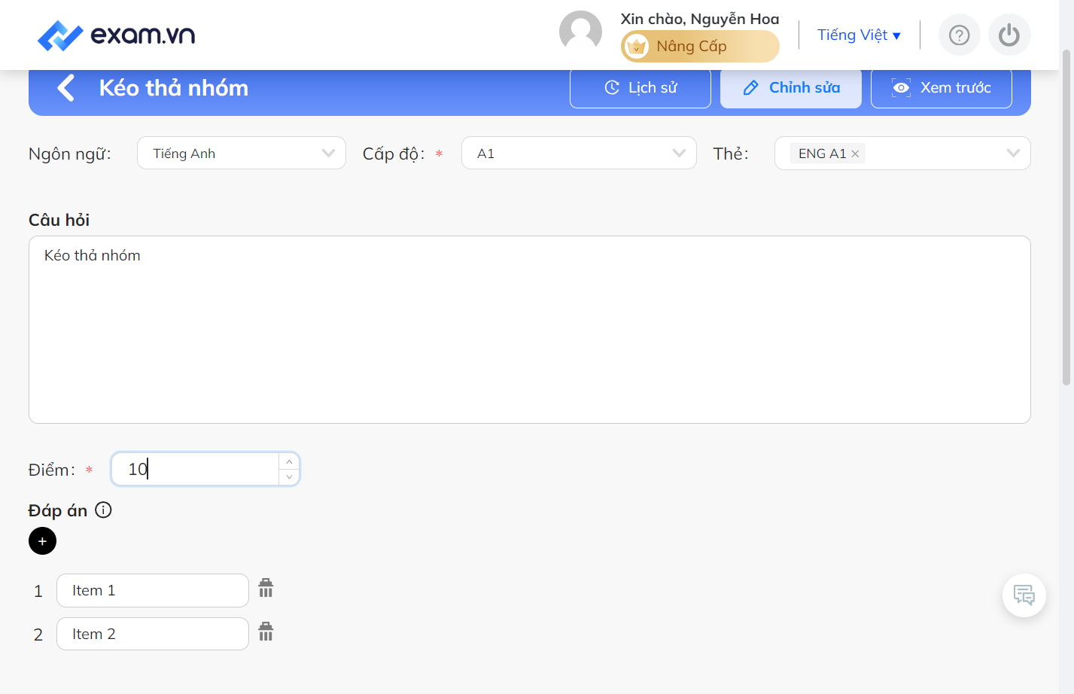This screenshot has width=1074, height=694.
Task: Open the Tiếng Việt language dropdown
Action: [x=859, y=35]
